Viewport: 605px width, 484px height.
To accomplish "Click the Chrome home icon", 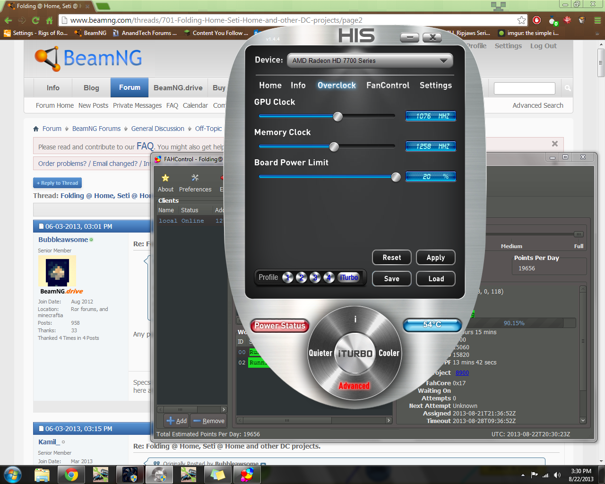I will pos(49,20).
